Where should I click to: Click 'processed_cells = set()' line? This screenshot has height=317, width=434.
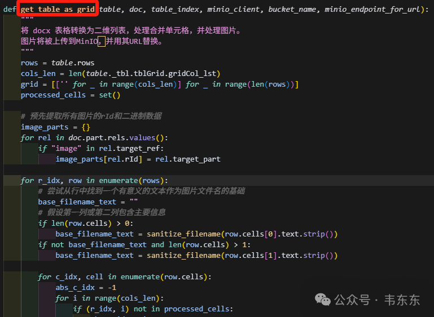pos(71,95)
